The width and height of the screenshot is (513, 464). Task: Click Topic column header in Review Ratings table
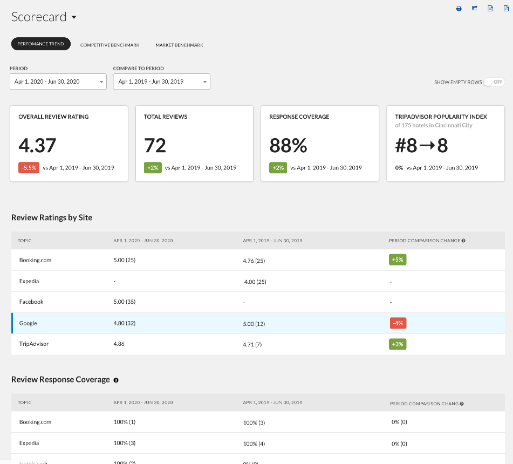click(24, 241)
